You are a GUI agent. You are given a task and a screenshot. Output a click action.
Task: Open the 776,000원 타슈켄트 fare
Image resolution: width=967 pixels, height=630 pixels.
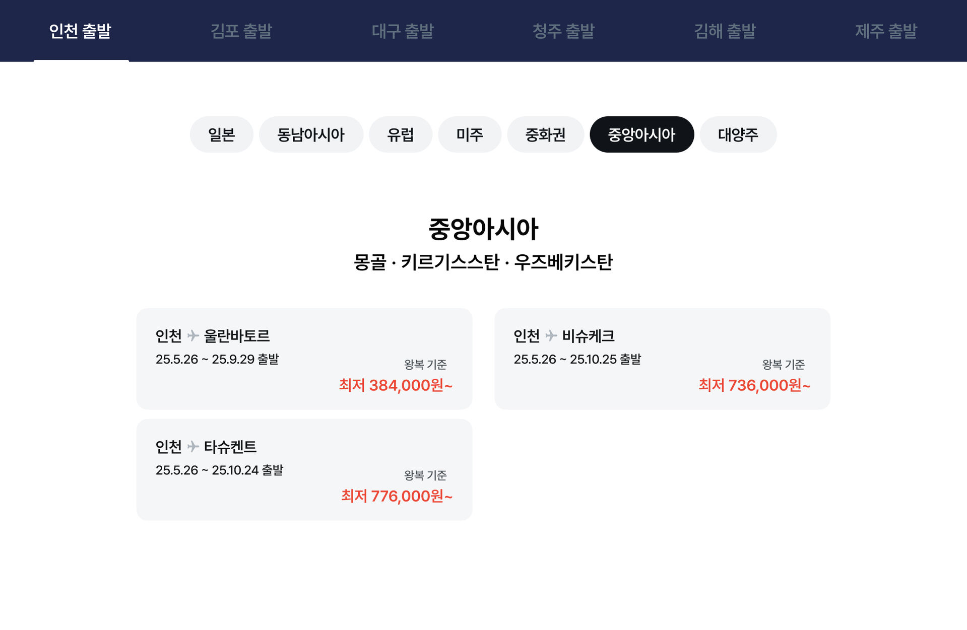pyautogui.click(x=397, y=496)
